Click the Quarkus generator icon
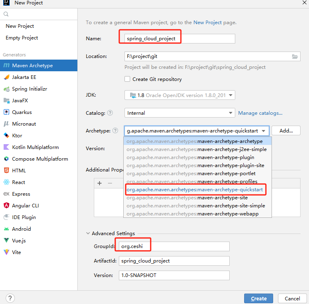 pos(6,112)
